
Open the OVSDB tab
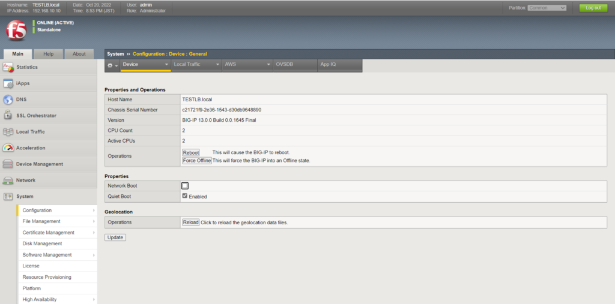(283, 64)
